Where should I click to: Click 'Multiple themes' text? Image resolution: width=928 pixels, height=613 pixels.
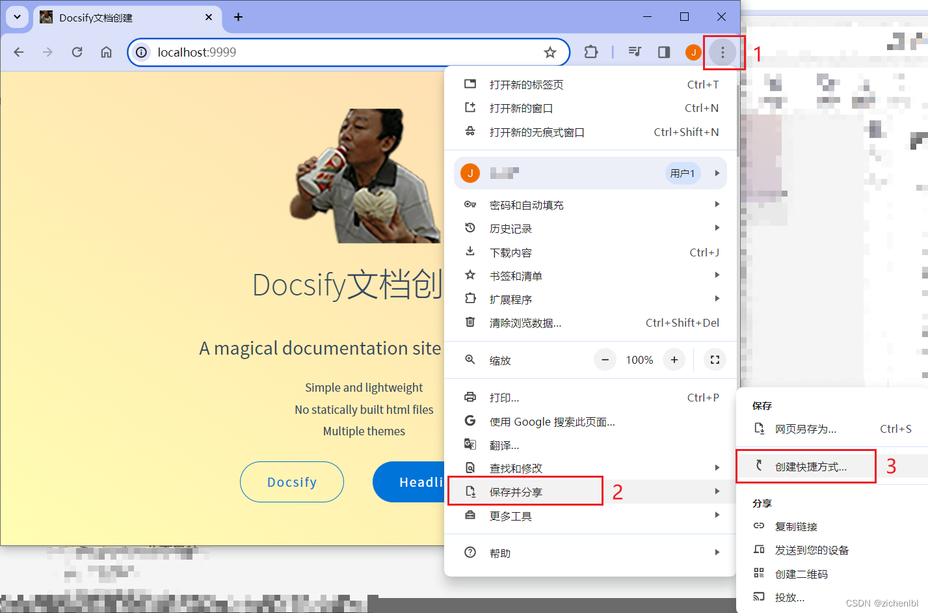[364, 431]
